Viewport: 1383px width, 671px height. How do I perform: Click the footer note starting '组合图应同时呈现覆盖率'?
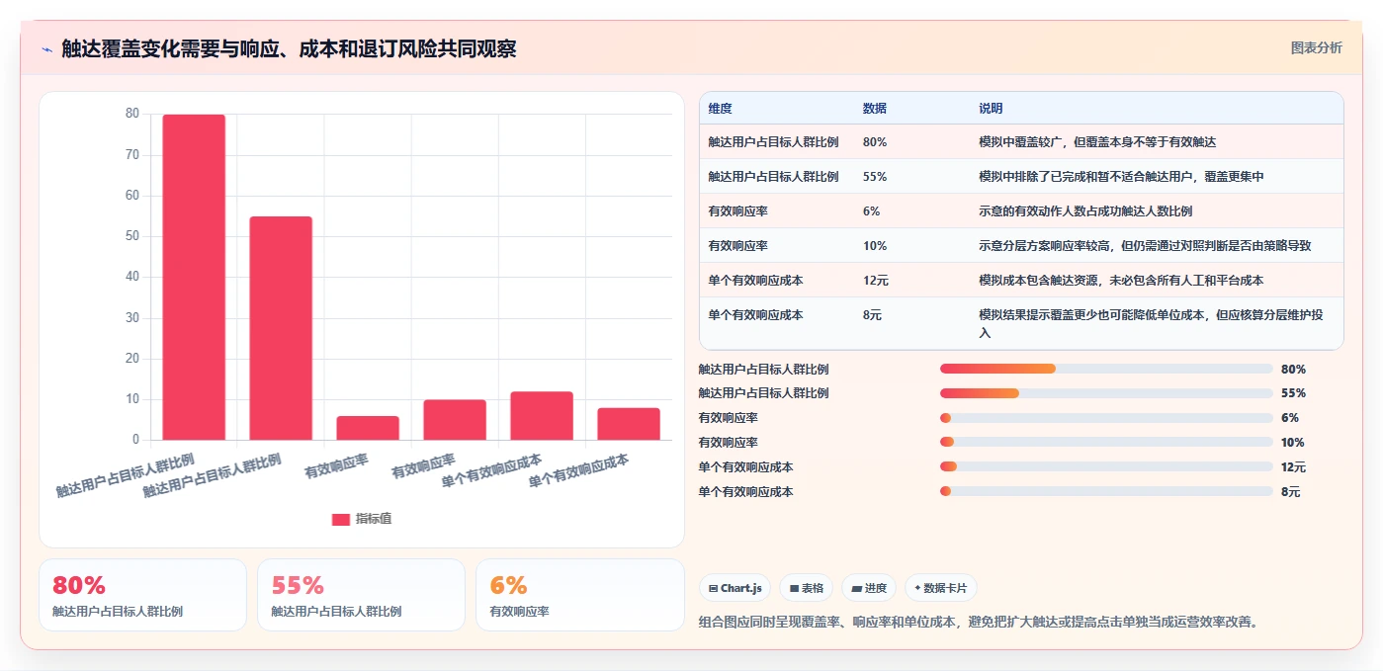coord(978,623)
